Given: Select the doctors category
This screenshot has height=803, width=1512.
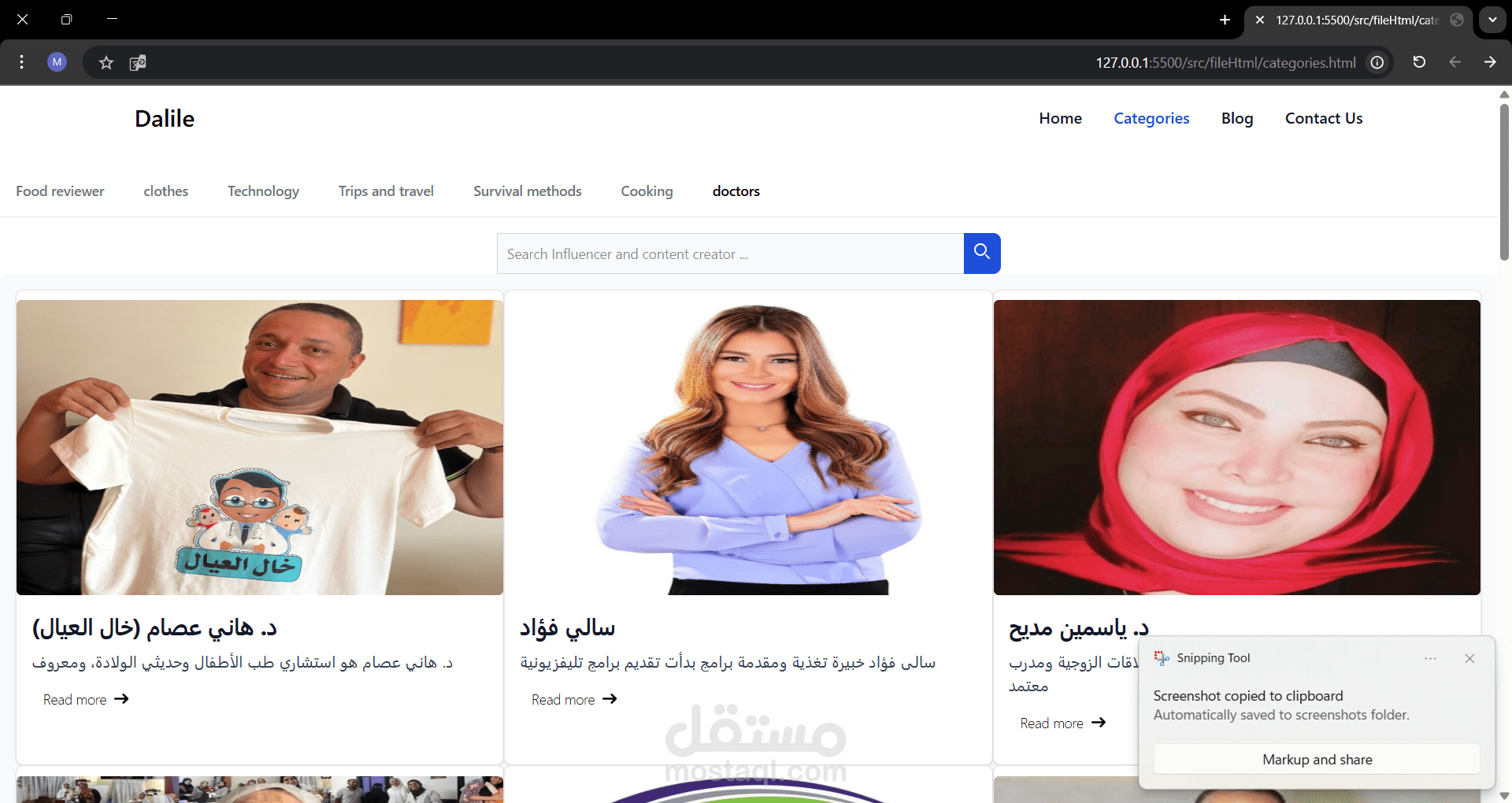Looking at the screenshot, I should 736,191.
